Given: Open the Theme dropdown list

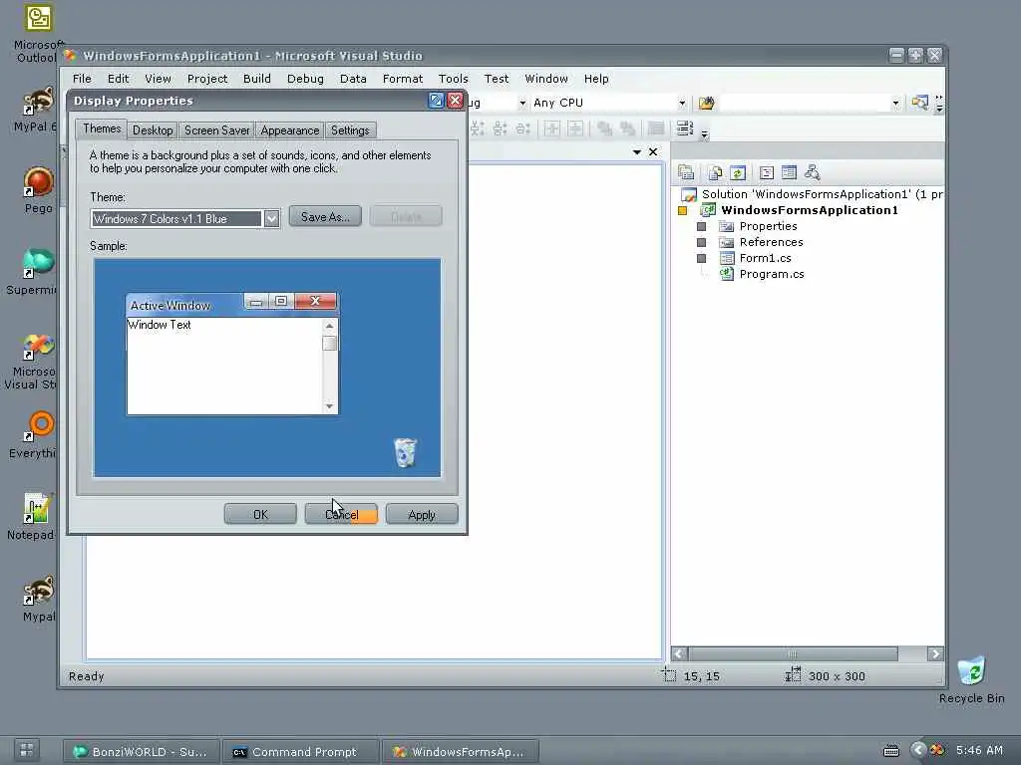Looking at the screenshot, I should point(272,218).
